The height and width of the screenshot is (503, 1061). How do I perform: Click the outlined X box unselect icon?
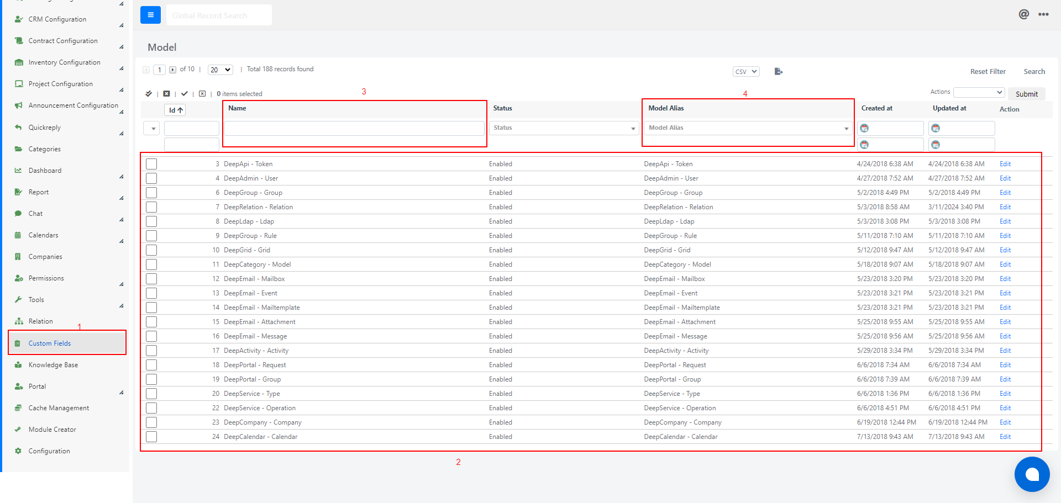click(202, 93)
